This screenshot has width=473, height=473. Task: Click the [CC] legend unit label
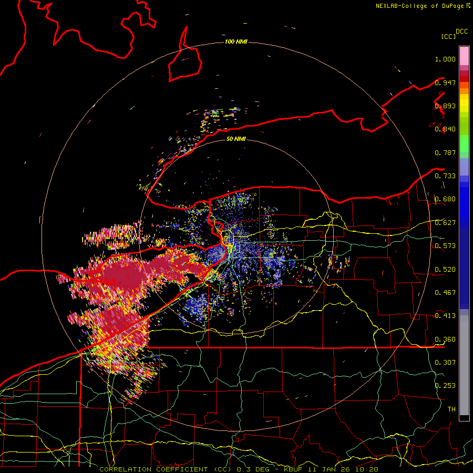coord(448,36)
